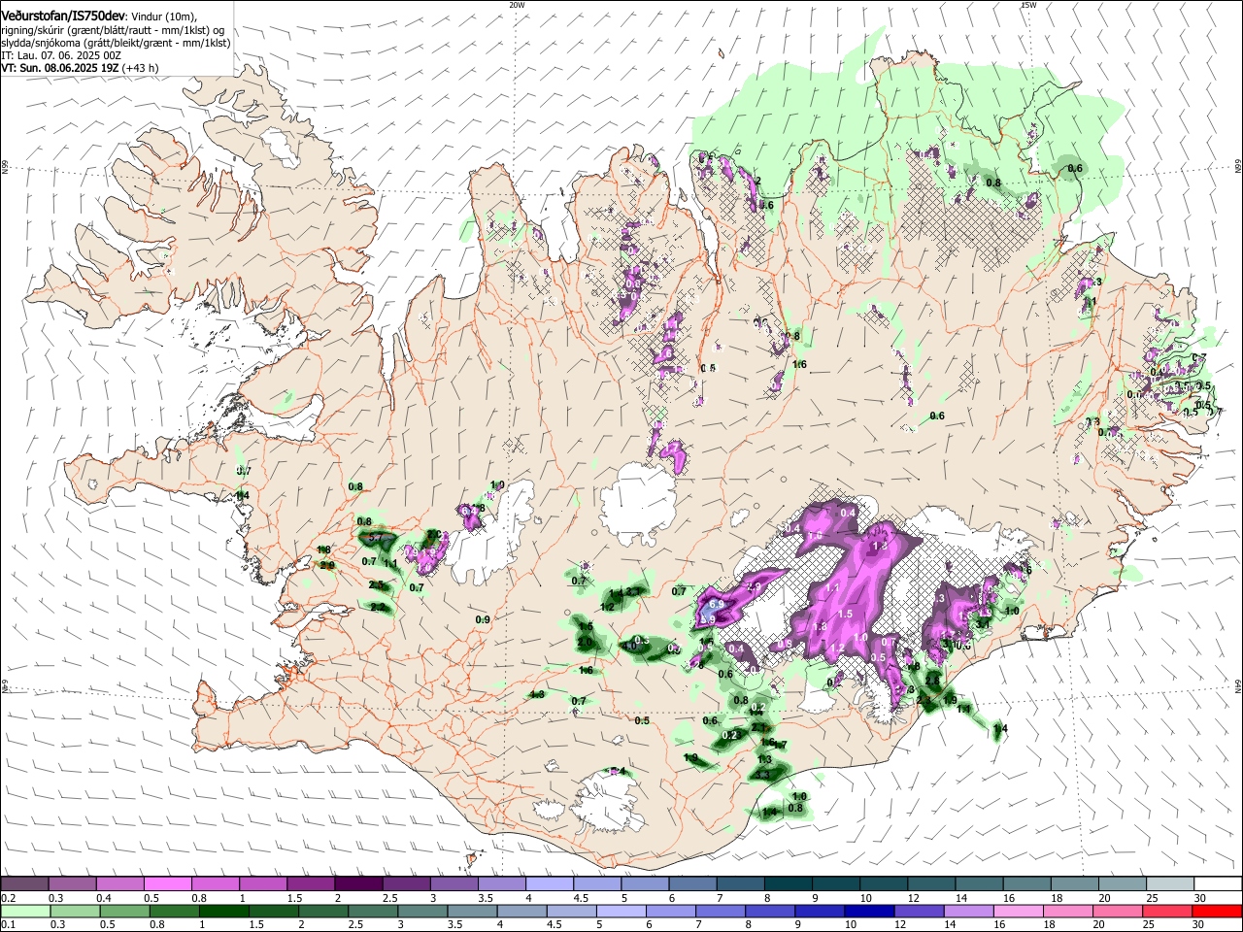The image size is (1243, 932).
Task: Click the 'slydda/snjókoma' legend description line
Action: pos(116,43)
